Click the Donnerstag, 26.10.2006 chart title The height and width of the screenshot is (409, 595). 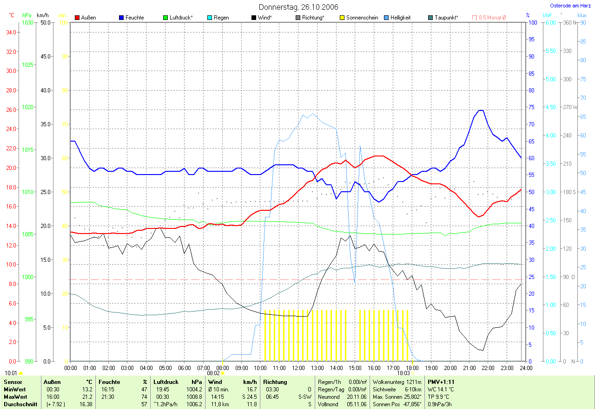point(298,7)
